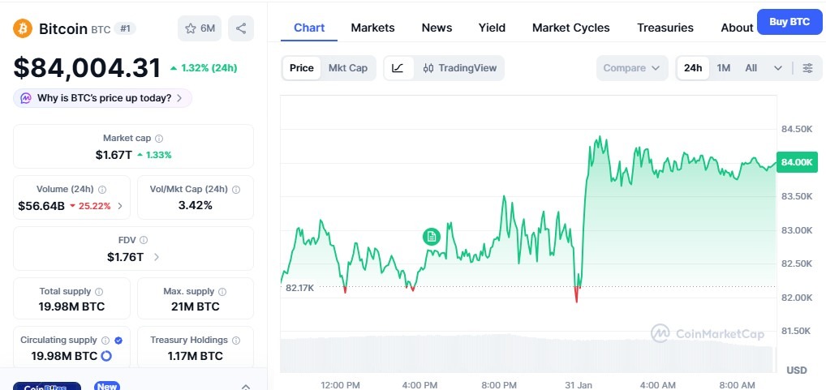Open the share icon button
Screen dimensions: 826x390
pyautogui.click(x=241, y=28)
